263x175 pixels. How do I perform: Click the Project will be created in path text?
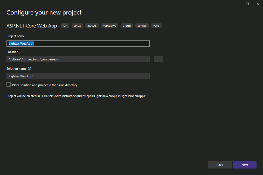coord(77,96)
